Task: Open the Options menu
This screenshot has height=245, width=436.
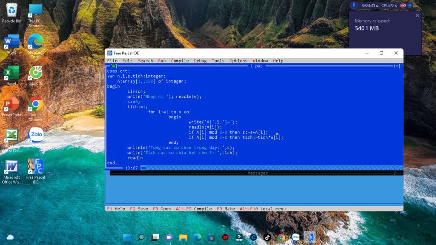Action: pyautogui.click(x=238, y=61)
